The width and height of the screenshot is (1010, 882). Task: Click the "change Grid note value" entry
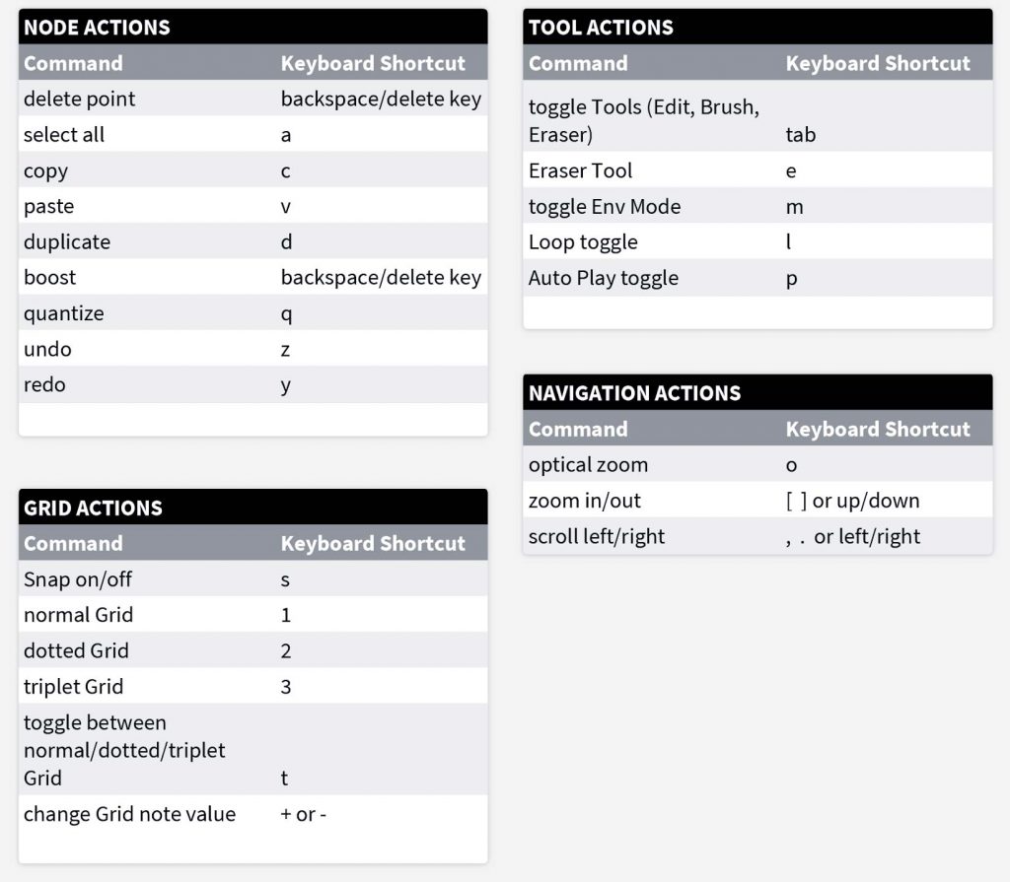click(x=129, y=814)
